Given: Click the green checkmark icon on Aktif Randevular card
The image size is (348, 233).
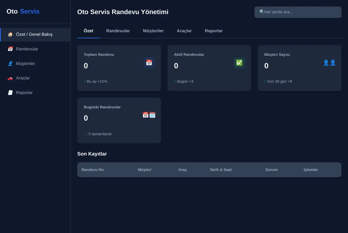Looking at the screenshot, I should coord(239,63).
